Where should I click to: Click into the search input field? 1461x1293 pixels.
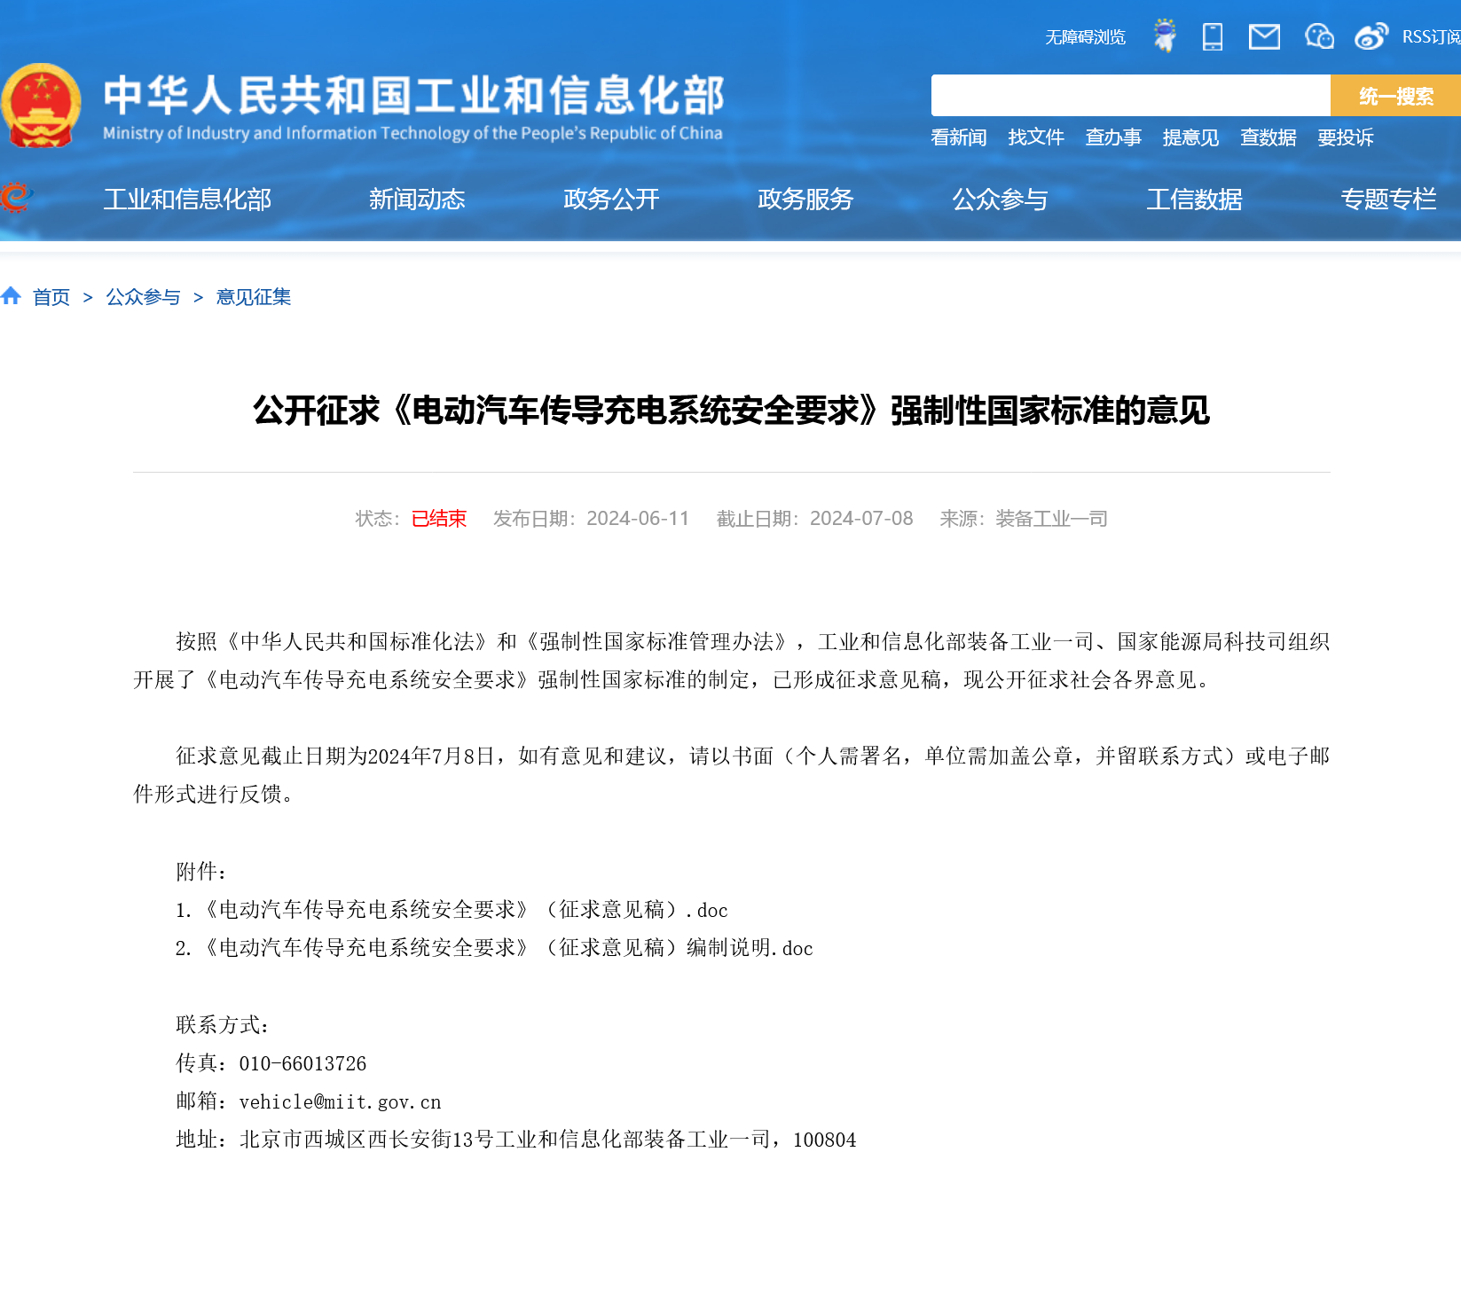pos(1130,96)
